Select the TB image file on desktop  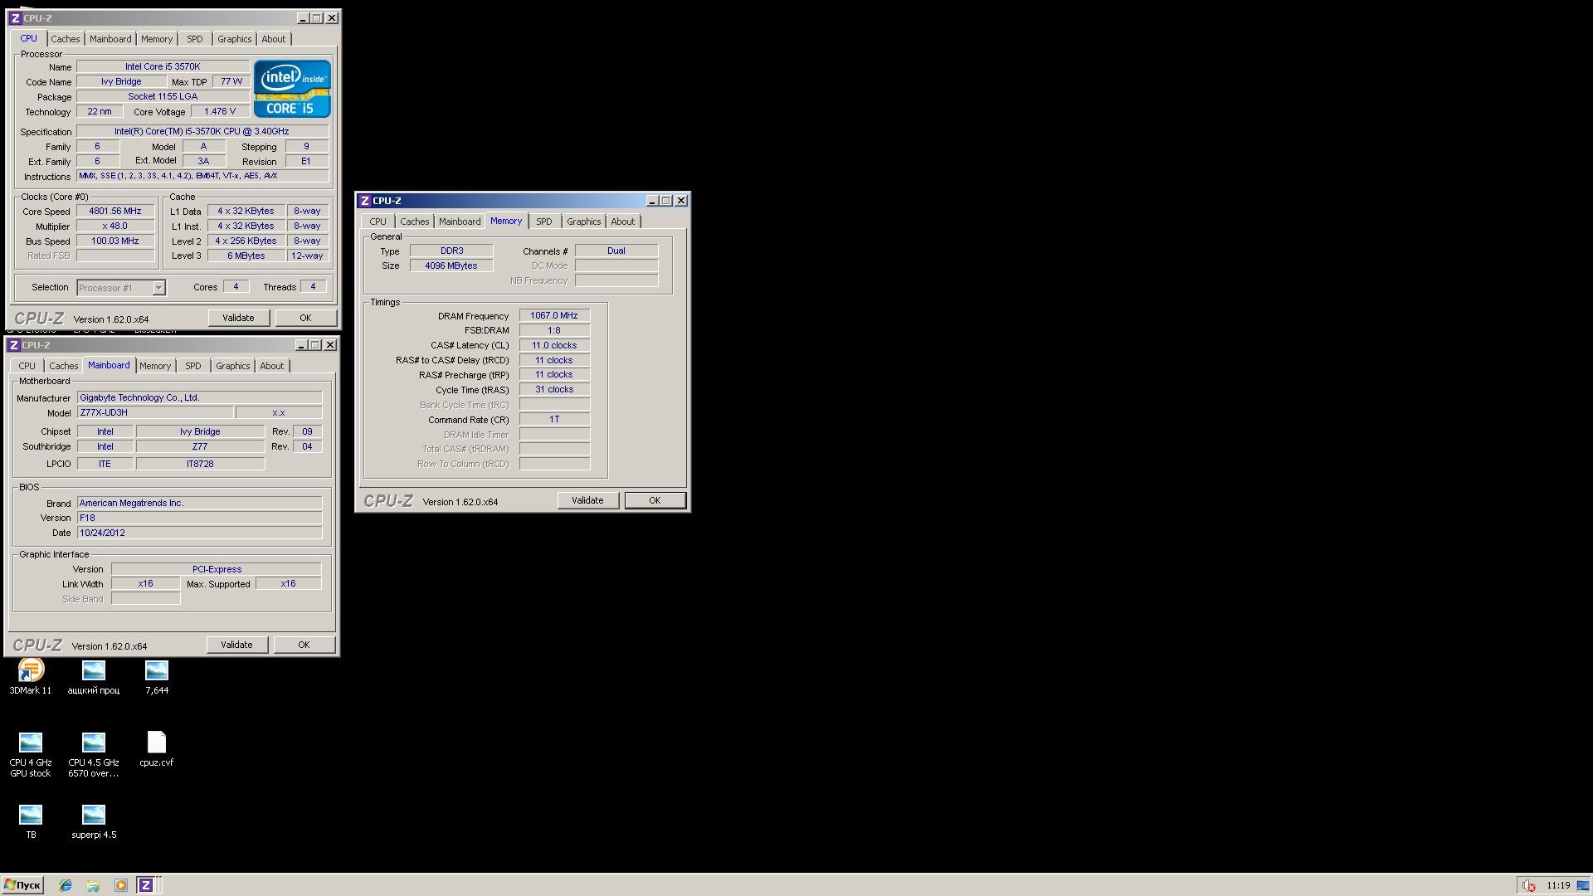(31, 821)
